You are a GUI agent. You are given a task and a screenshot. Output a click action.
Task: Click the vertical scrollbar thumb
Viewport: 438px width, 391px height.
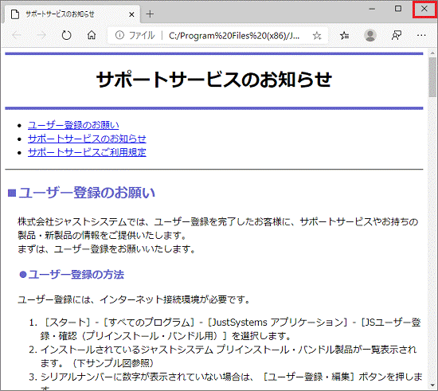tap(432, 77)
